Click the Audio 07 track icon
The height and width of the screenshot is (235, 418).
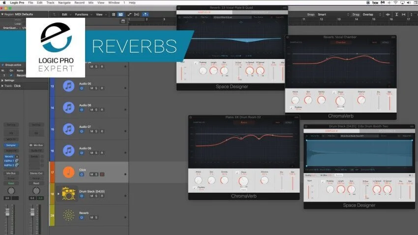[x=68, y=129]
